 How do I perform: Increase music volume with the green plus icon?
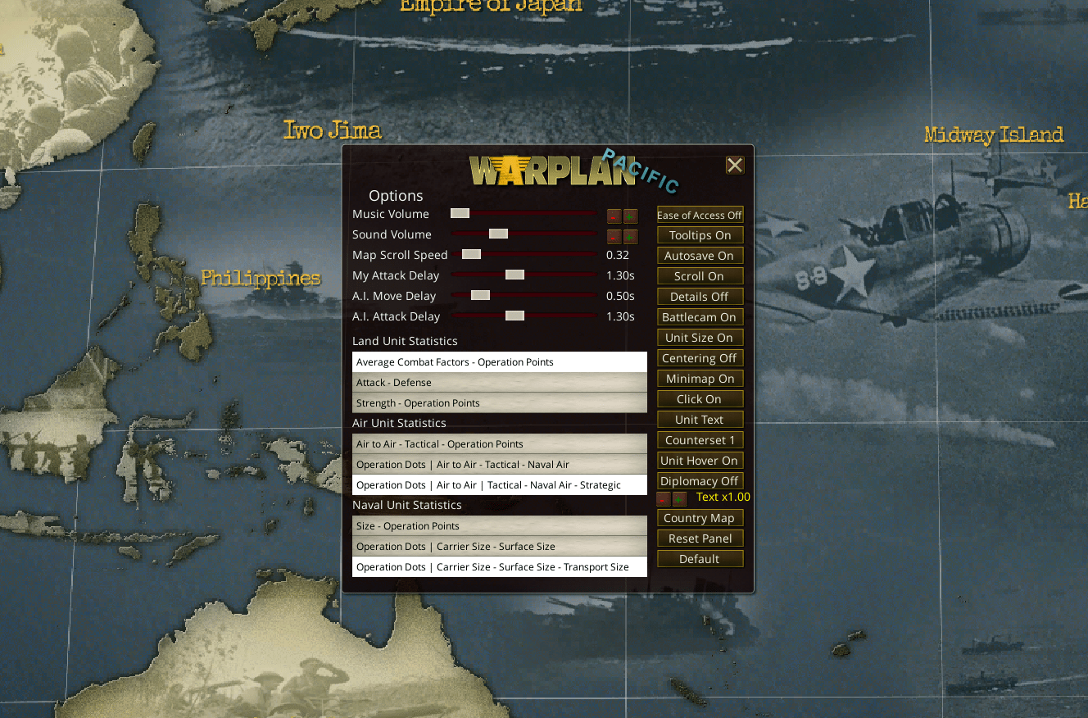tap(630, 216)
